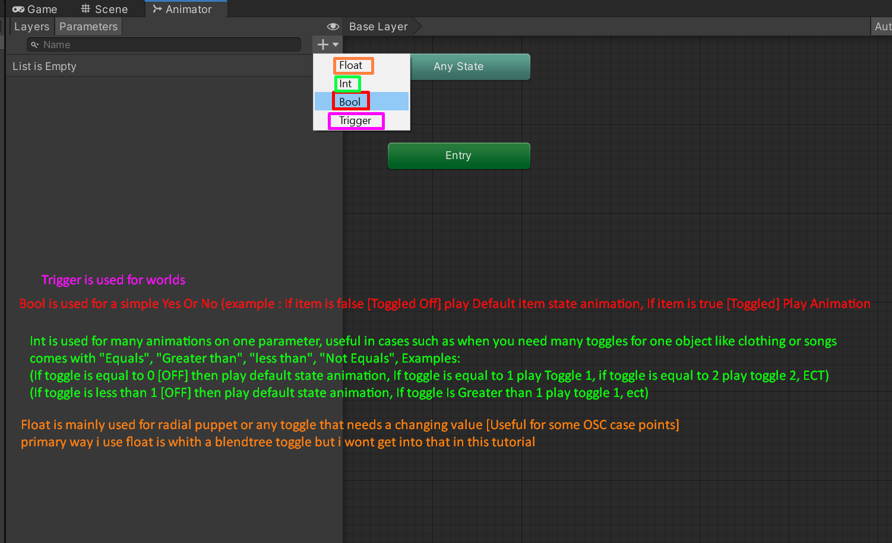Choose Bool from the parameter menu
Viewport: 892px width, 543px height.
tap(362, 101)
